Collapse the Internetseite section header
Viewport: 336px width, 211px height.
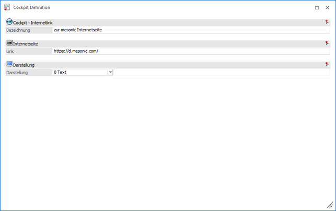(x=157, y=44)
